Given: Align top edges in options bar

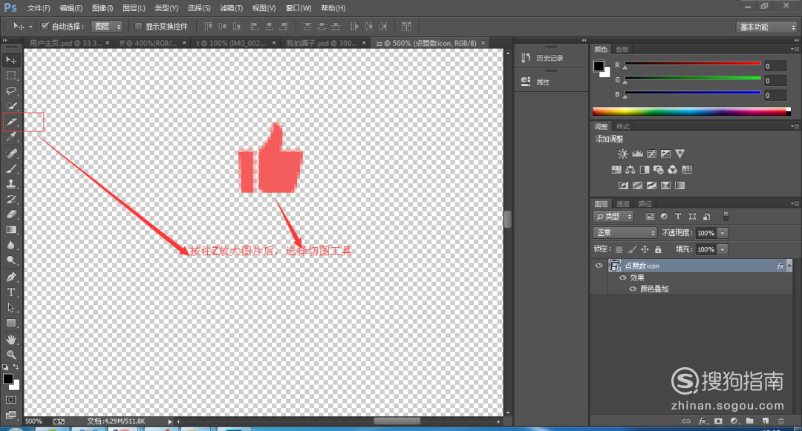Looking at the screenshot, I should click(208, 27).
